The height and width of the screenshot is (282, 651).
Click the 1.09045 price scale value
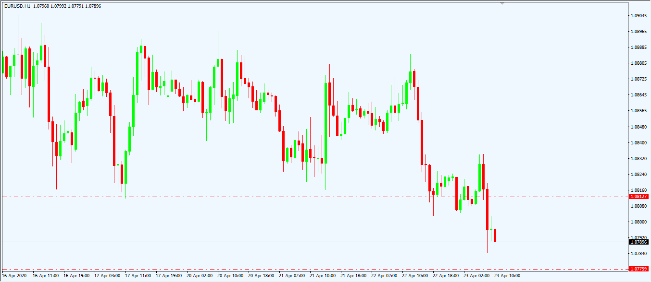(x=638, y=16)
